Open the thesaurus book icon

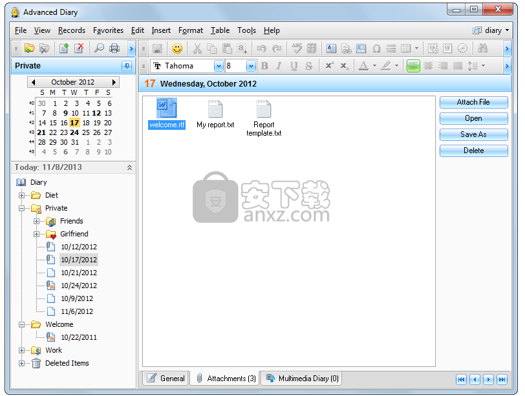coord(312,48)
